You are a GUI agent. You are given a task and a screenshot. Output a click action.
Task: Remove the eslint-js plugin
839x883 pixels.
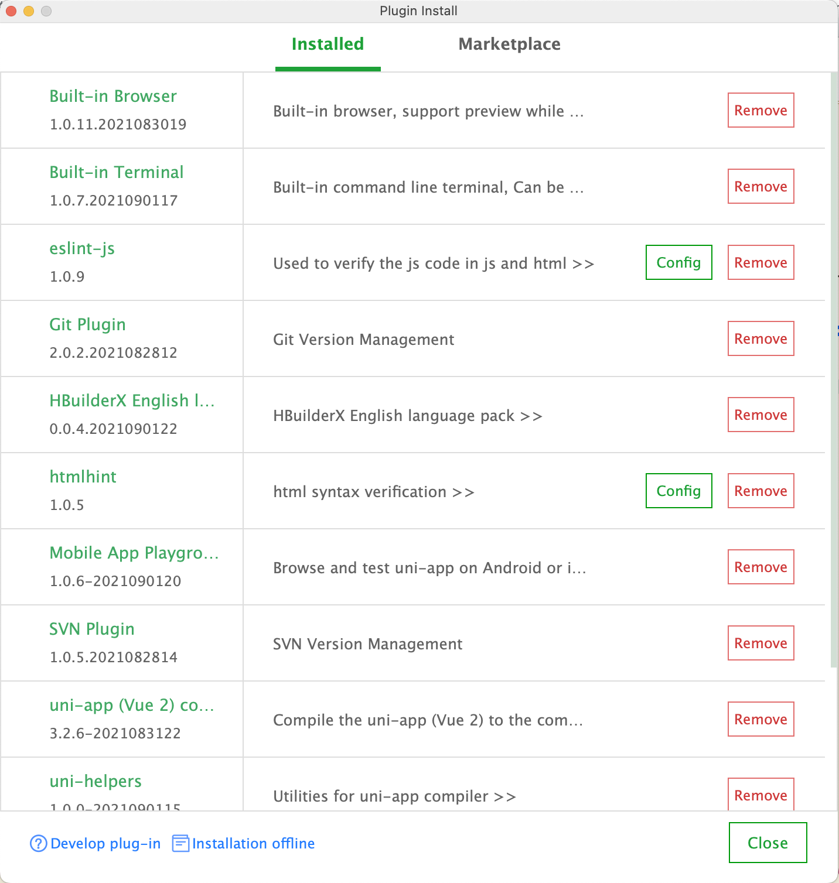(x=760, y=262)
